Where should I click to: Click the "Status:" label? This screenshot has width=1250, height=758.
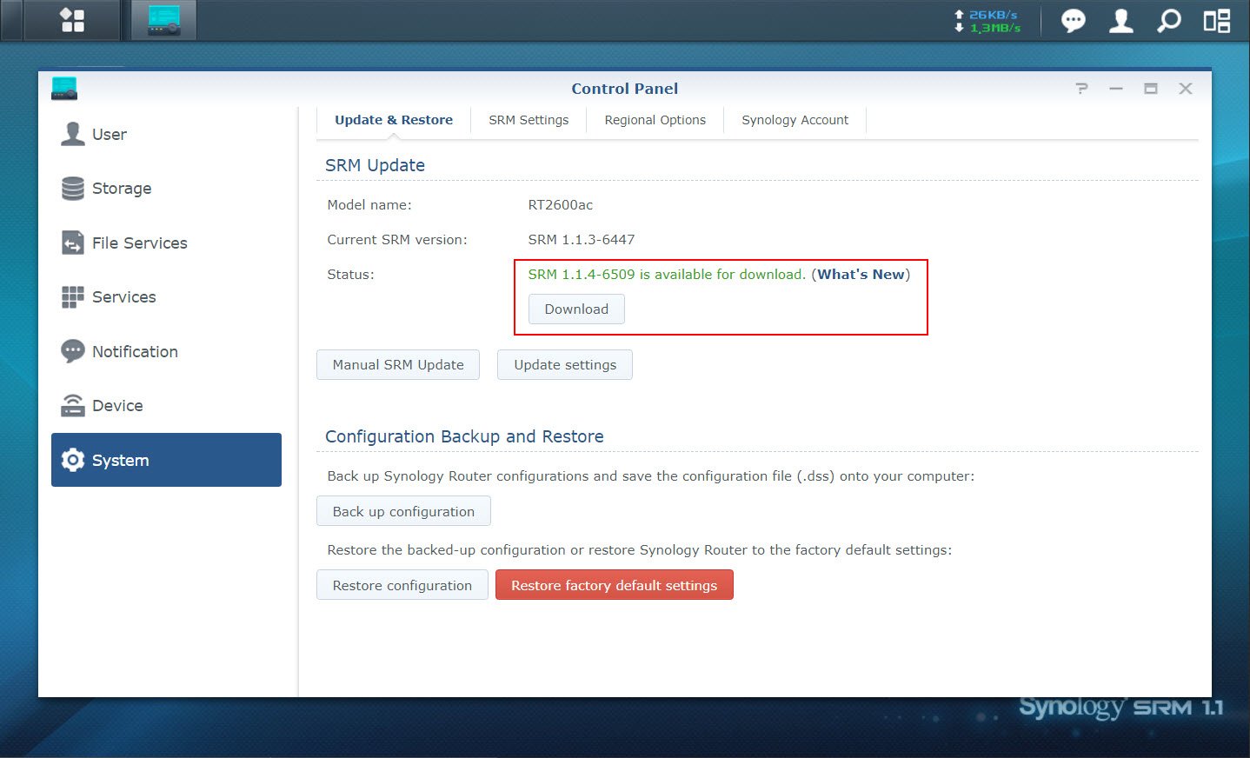click(350, 274)
